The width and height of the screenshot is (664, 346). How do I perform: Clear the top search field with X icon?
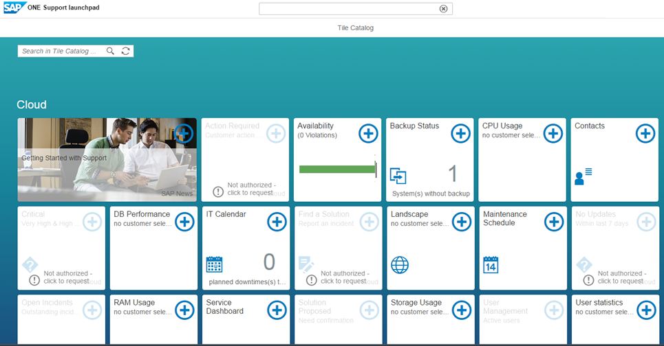click(443, 9)
